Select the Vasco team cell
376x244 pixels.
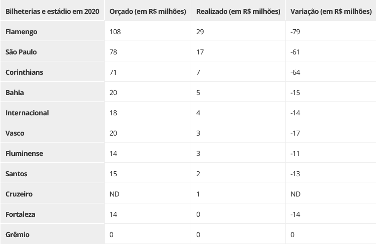(x=15, y=133)
